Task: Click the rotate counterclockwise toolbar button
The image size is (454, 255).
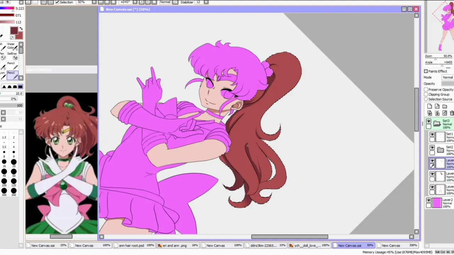Action: click(x=141, y=2)
